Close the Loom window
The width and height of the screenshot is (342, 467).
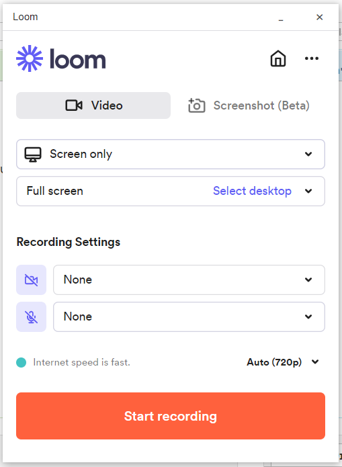click(x=319, y=17)
